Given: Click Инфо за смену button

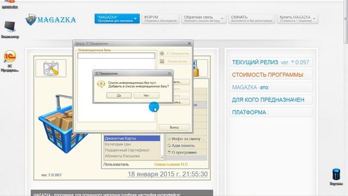Looking at the screenshot, I should pyautogui.click(x=187, y=139).
